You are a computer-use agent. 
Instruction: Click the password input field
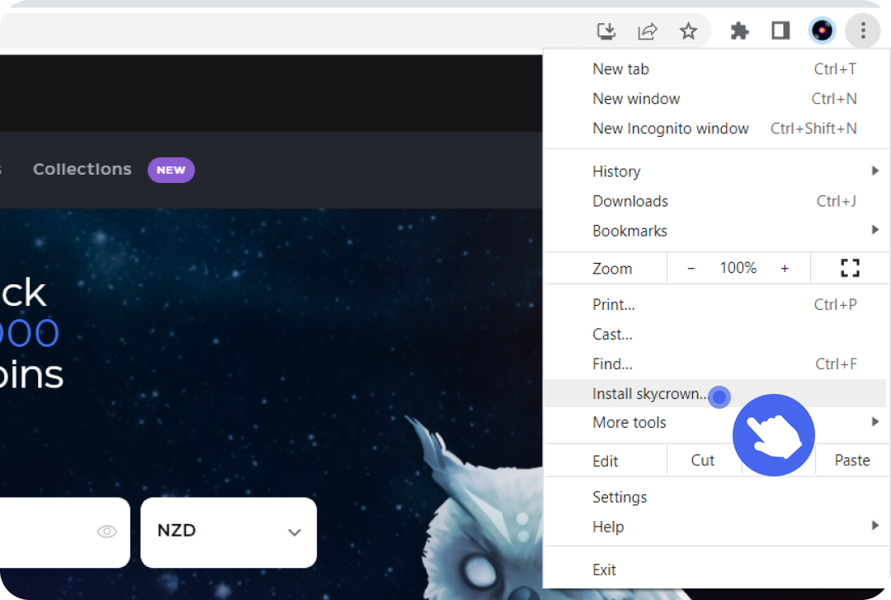[x=65, y=532]
